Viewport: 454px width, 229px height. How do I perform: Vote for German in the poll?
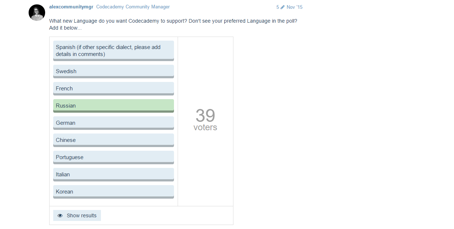113,123
